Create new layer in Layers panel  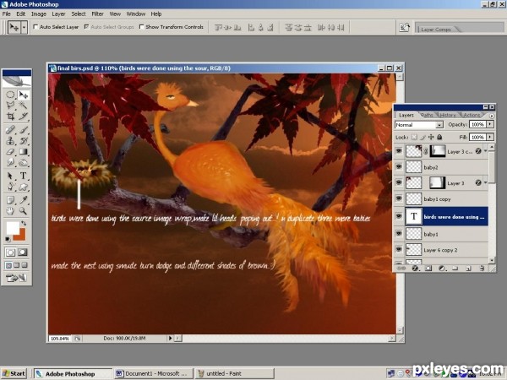468,269
